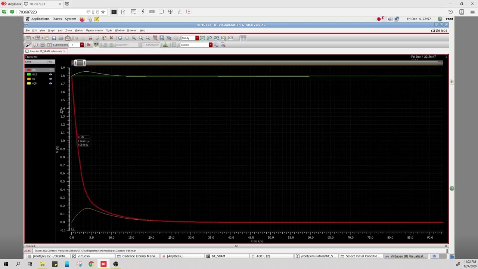The height and width of the screenshot is (269, 478).
Task: Toggle visibility eye for /BLB trace
Action: pyautogui.click(x=51, y=74)
